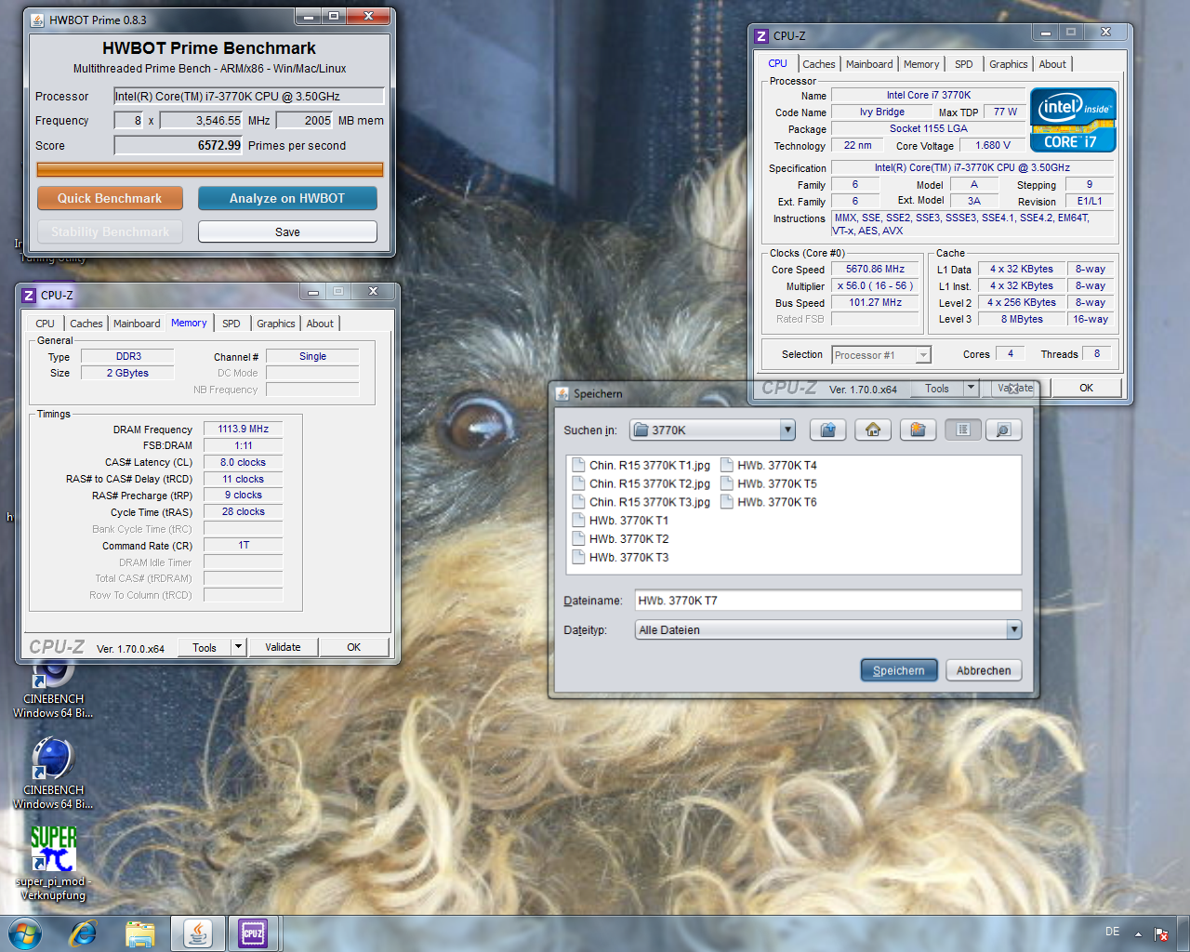This screenshot has height=952, width=1190.
Task: Go up one folder level in Speichern dialog
Action: click(827, 430)
